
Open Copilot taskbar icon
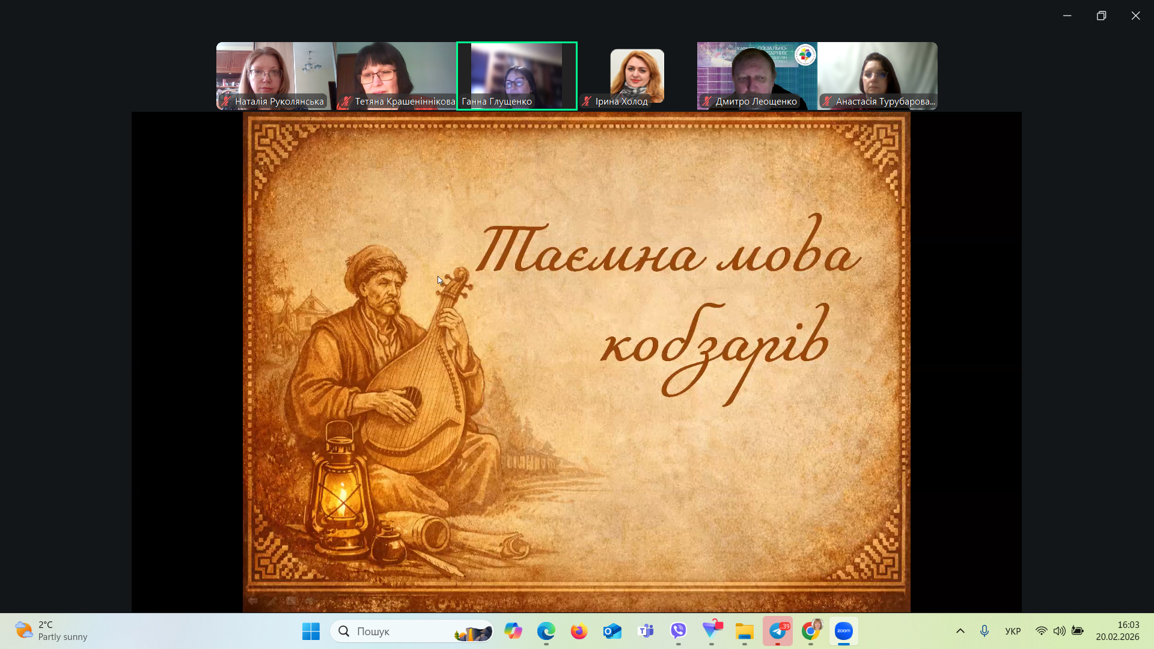click(513, 631)
